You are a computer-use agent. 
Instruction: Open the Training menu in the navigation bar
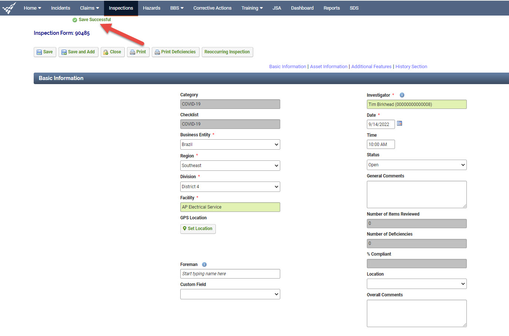pos(252,8)
